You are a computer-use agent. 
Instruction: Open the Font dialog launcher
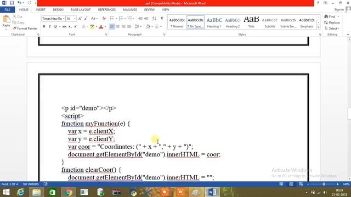point(106,34)
